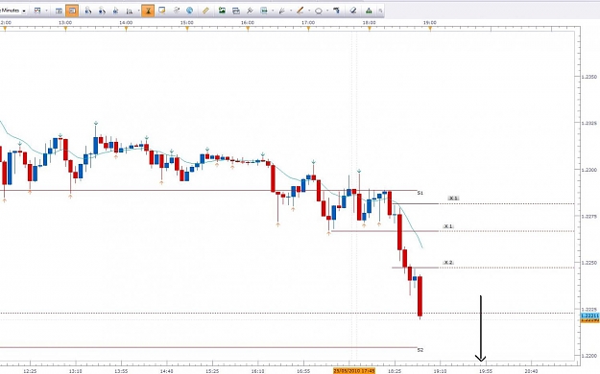Select the orange pencil line drawing tool
600x374 pixels.
pos(300,11)
